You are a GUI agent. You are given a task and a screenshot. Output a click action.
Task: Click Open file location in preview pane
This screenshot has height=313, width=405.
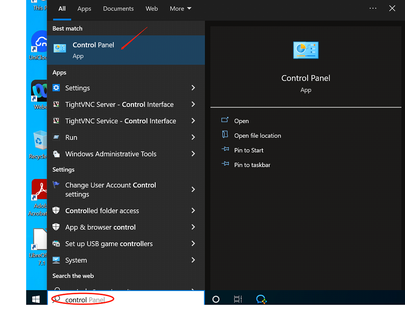point(258,136)
